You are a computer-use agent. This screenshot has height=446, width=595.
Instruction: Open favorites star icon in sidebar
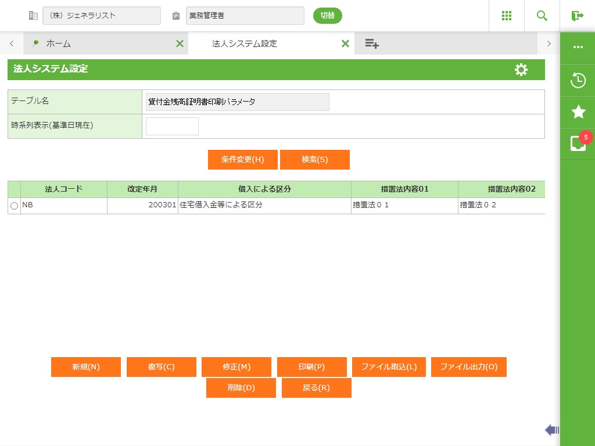[x=578, y=112]
